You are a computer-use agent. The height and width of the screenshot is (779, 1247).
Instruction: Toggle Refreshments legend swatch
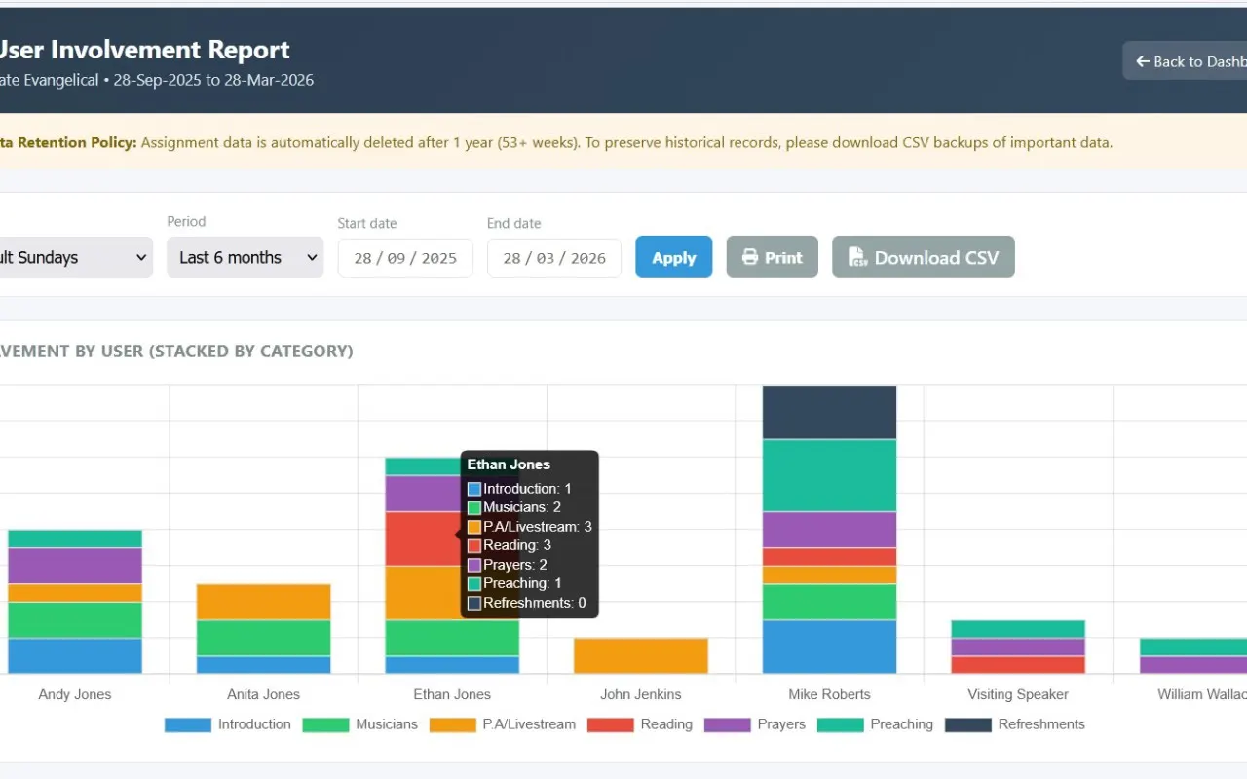tap(968, 724)
